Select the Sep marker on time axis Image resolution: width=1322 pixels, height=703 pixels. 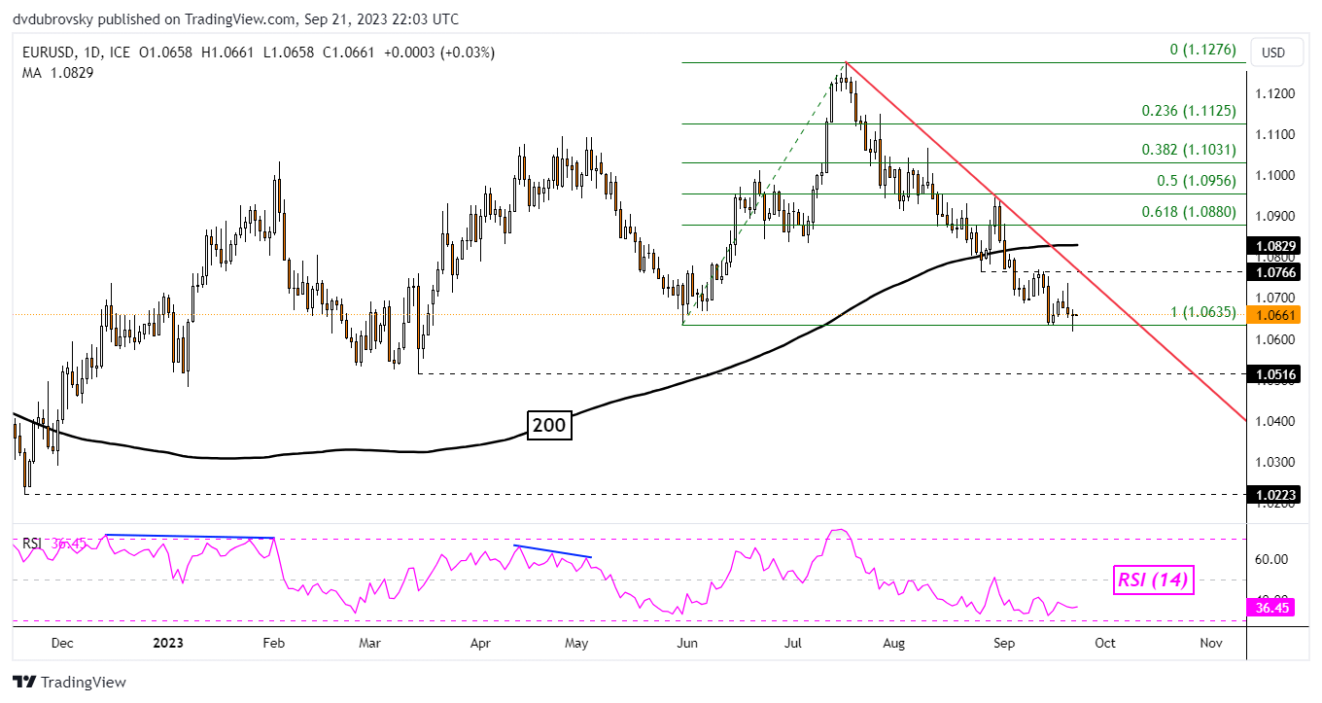(1005, 643)
